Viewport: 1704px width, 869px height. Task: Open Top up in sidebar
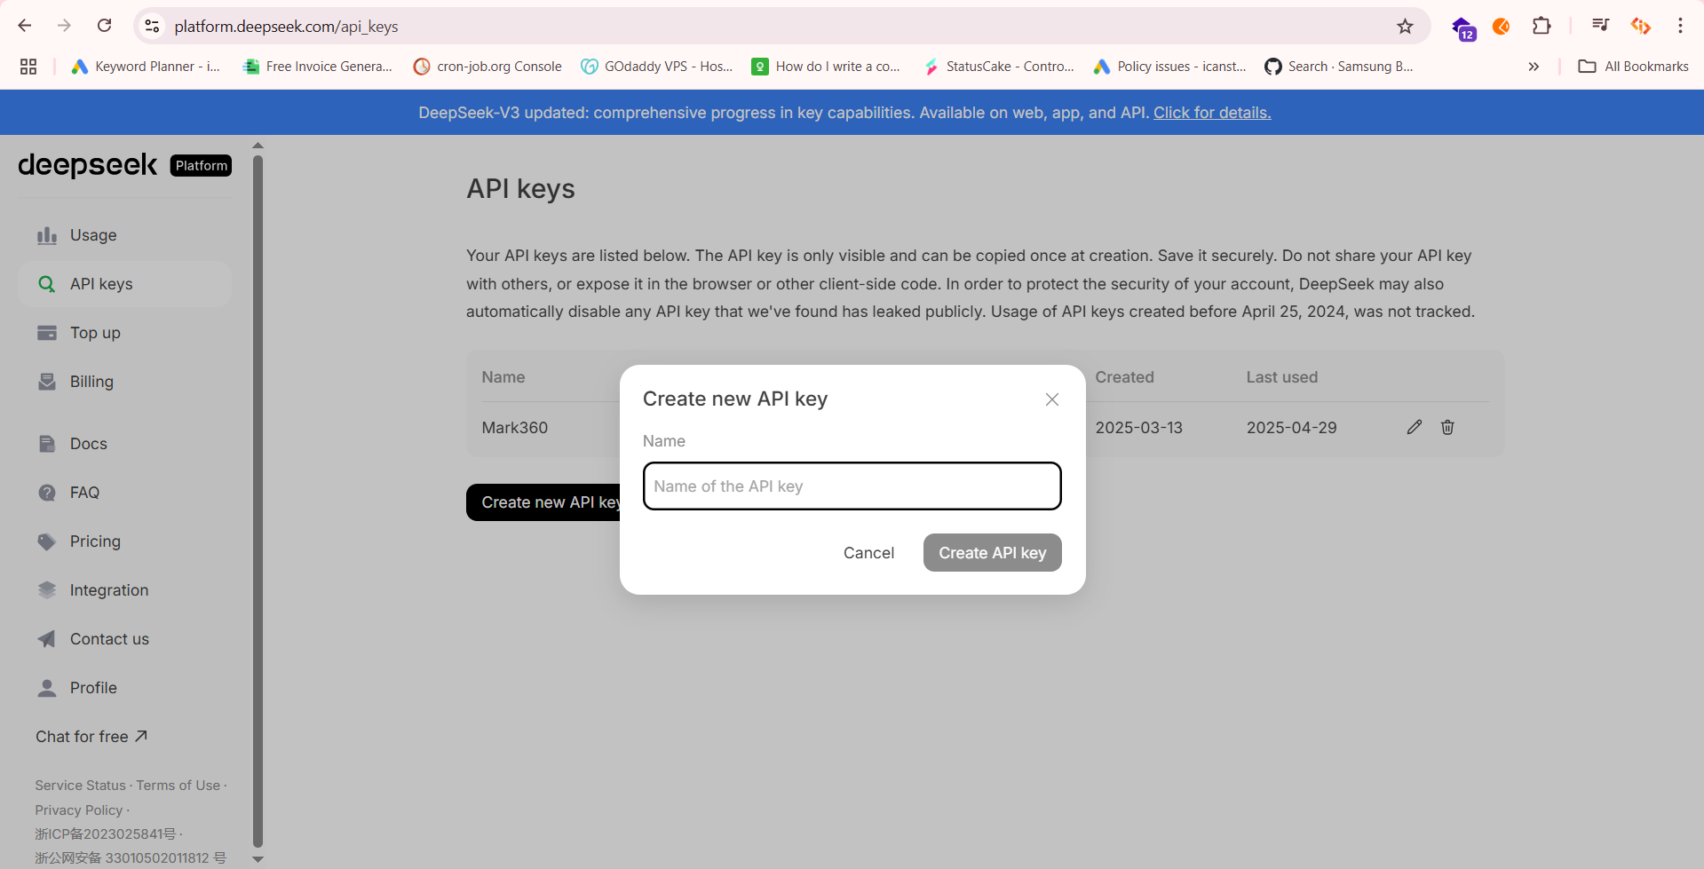coord(124,333)
